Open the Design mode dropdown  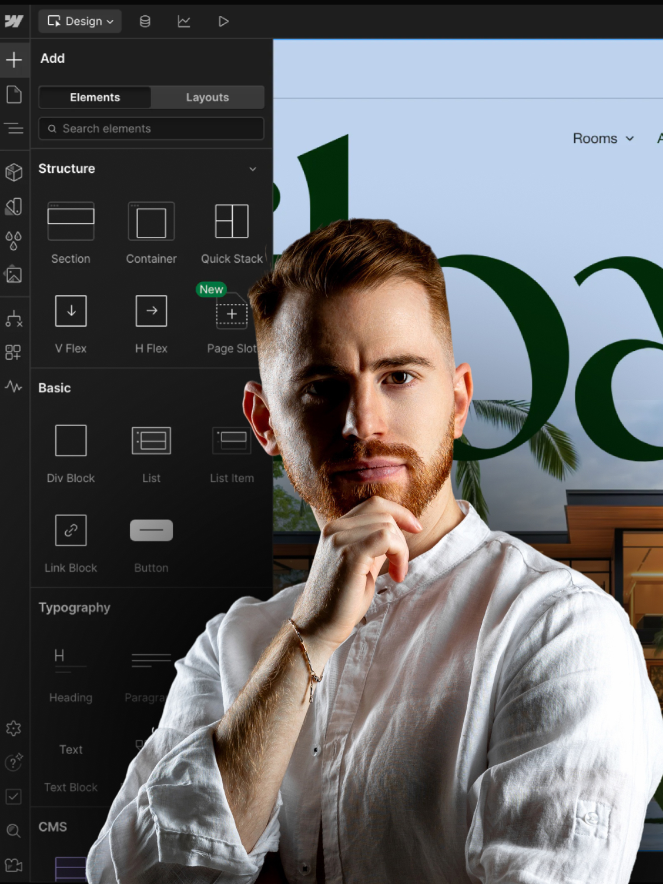80,21
